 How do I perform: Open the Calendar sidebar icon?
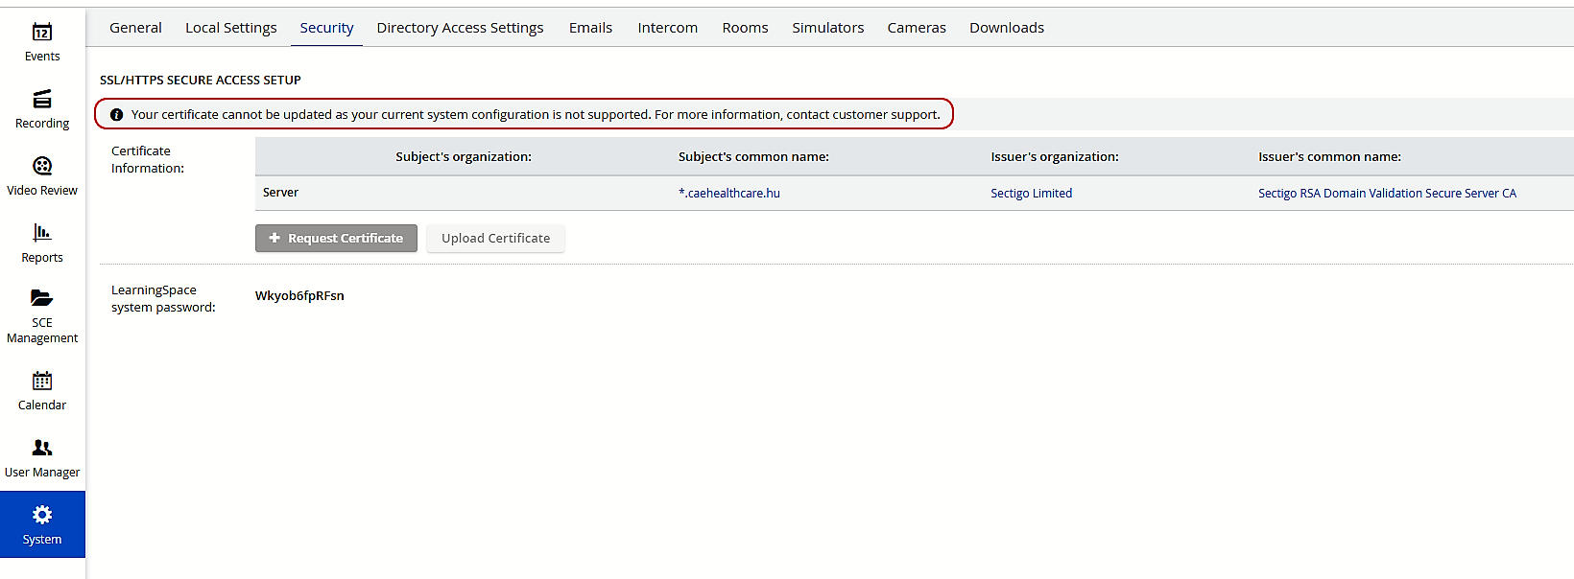tap(42, 381)
